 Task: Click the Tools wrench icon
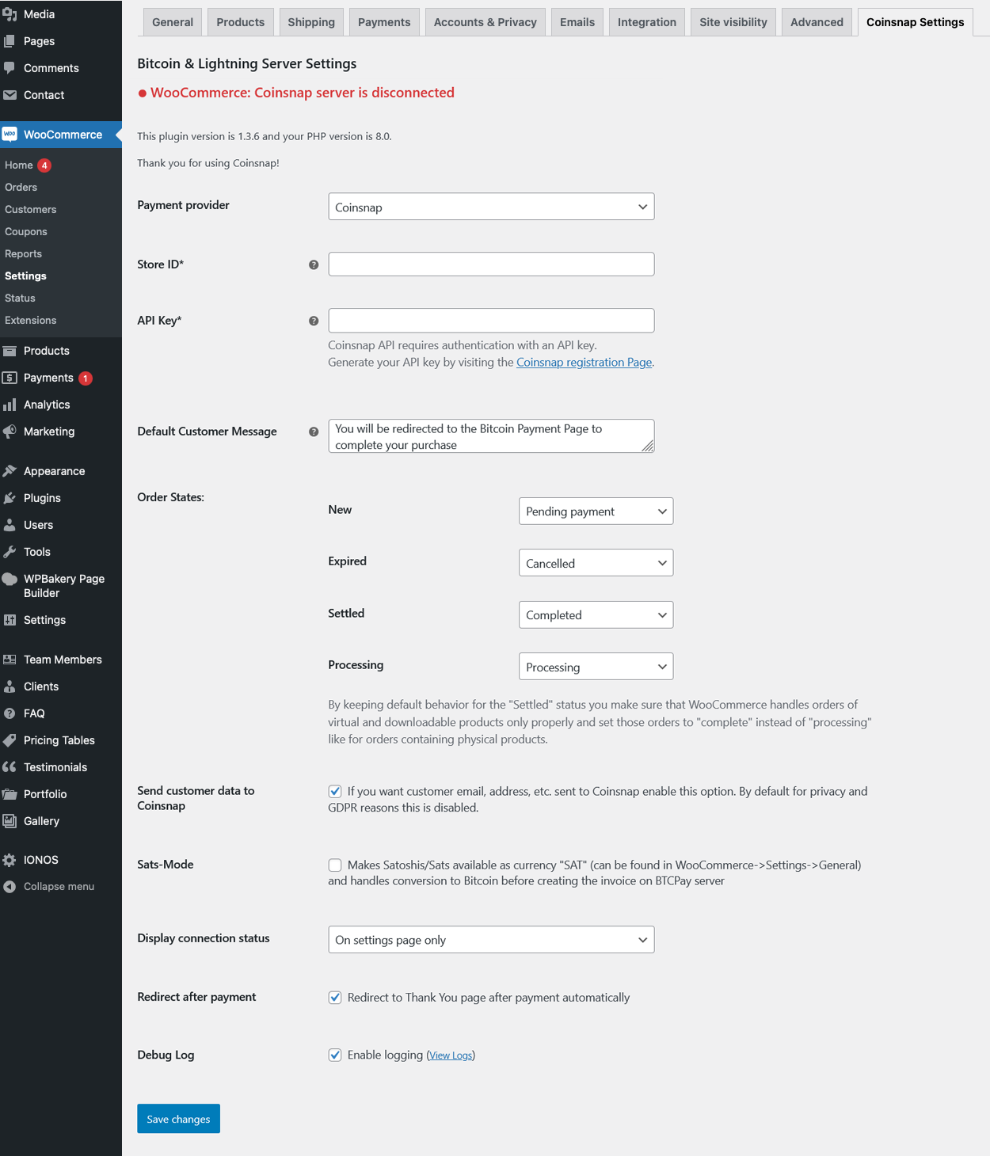tap(10, 552)
